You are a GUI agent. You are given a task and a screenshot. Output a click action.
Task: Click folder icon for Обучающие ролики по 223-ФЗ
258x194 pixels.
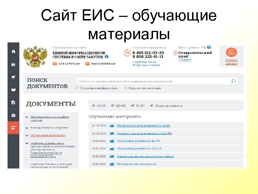tap(112, 149)
